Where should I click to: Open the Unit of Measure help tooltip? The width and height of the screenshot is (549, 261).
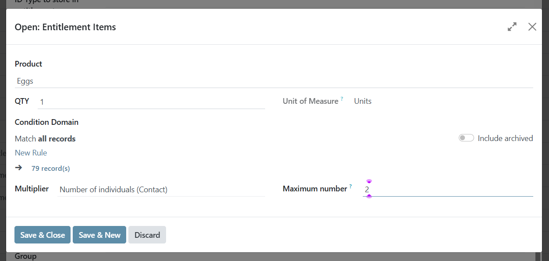click(342, 98)
